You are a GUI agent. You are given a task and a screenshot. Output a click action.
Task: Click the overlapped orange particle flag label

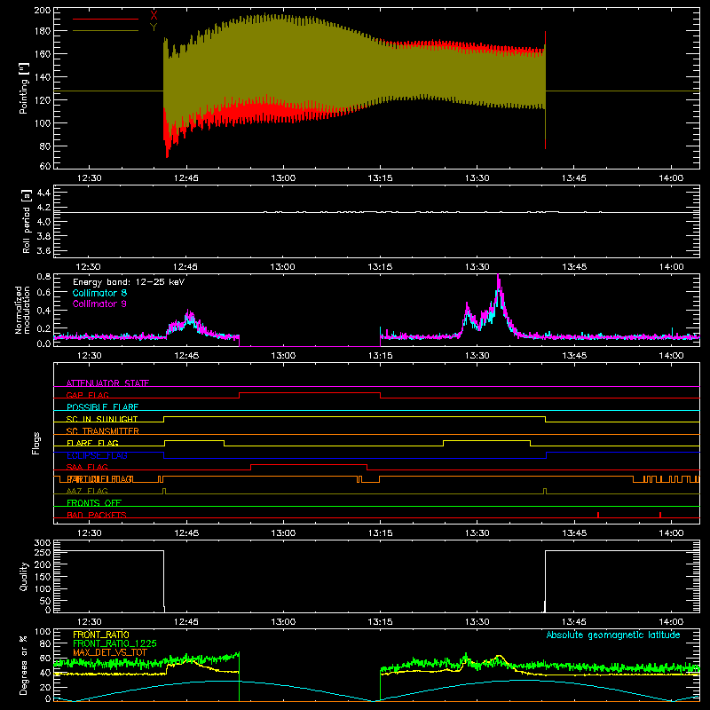click(x=100, y=478)
